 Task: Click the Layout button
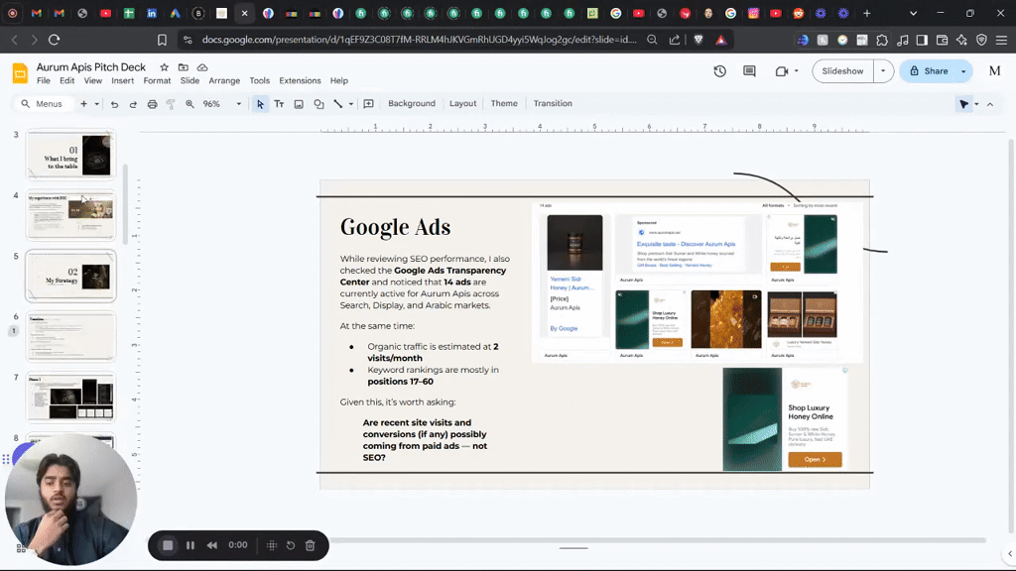pyautogui.click(x=462, y=103)
